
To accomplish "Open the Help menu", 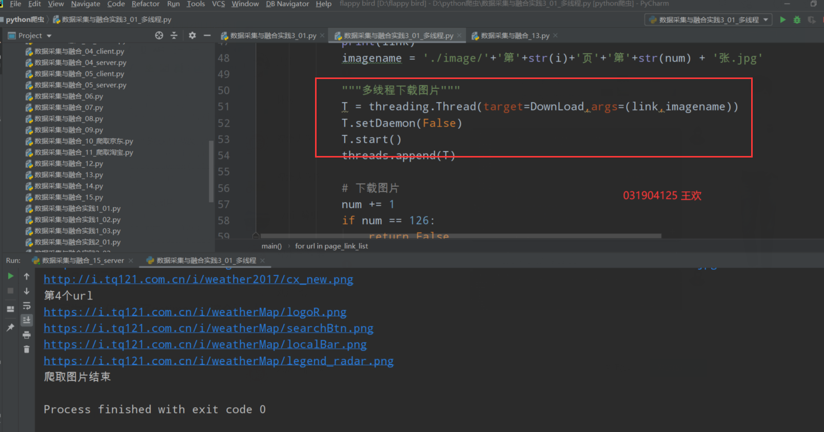I will (324, 4).
